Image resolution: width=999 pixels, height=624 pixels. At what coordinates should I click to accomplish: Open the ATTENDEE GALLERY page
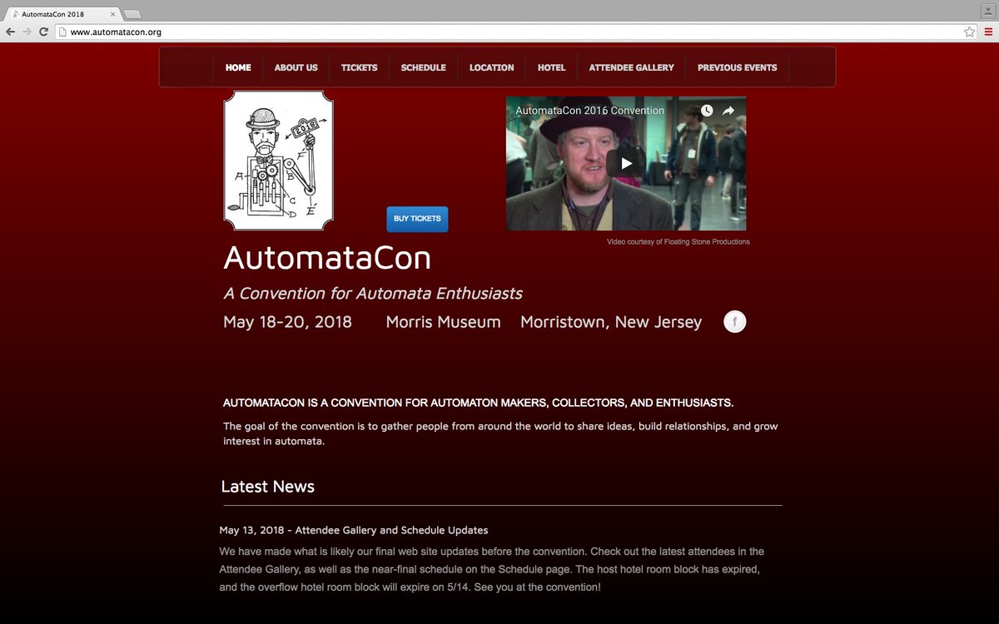click(632, 67)
